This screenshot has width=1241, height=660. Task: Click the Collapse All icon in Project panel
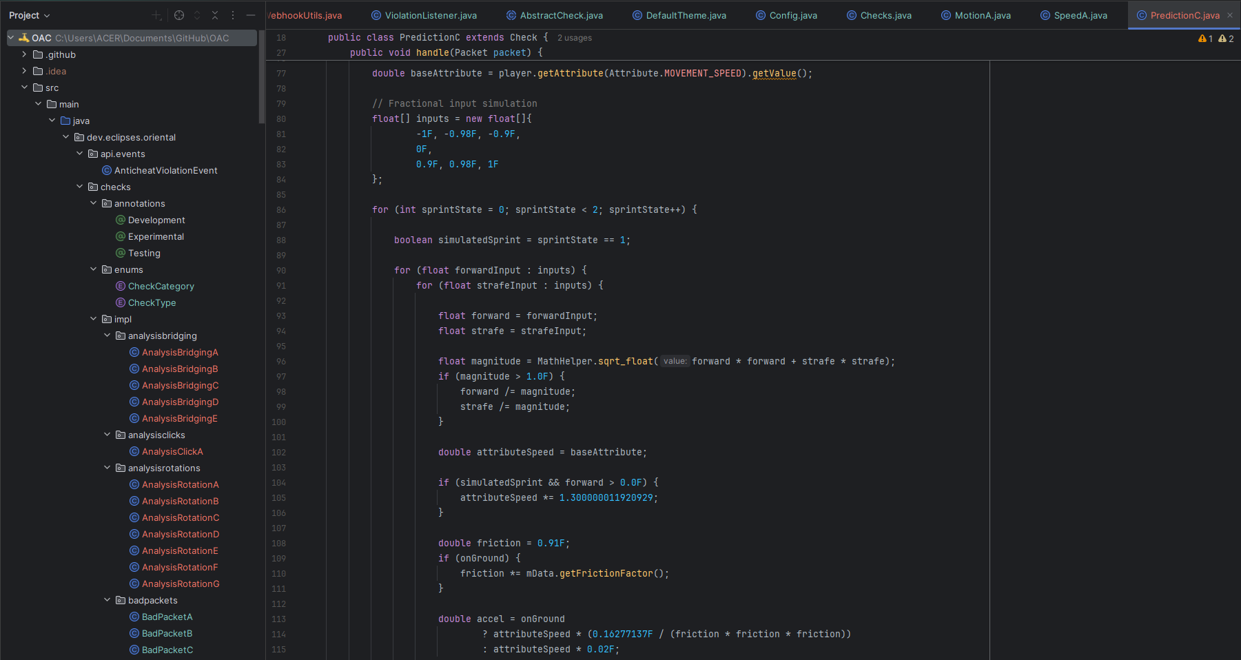coord(215,15)
